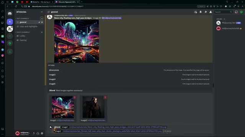Open the Download Apps icon
The width and height of the screenshot is (245, 137).
point(10,51)
